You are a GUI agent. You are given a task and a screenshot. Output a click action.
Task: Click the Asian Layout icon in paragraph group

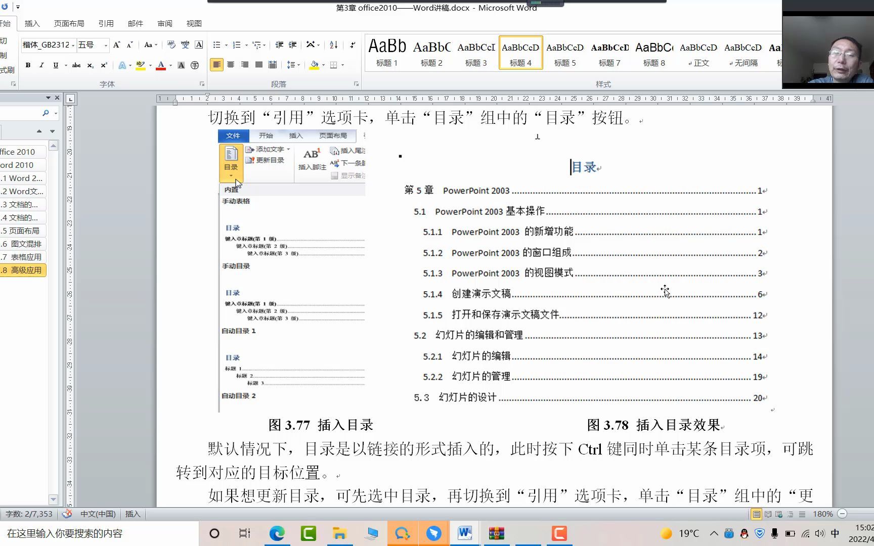tap(310, 45)
